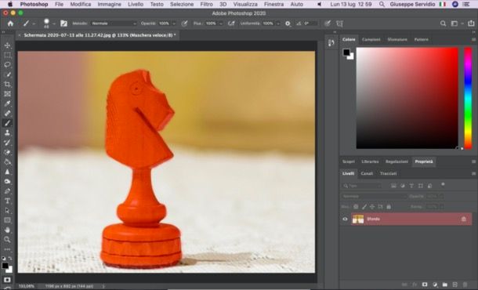Select the Pen tool

[x=7, y=191]
